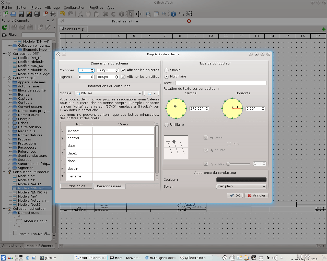Click the add conductor tool icon

(181, 14)
